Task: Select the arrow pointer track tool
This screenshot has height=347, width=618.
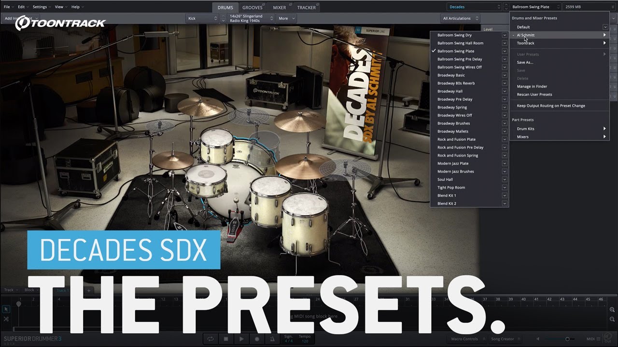Action: point(6,309)
